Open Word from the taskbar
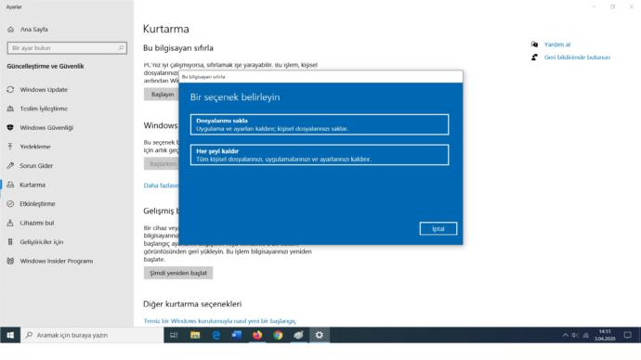641x360 pixels. tap(236, 335)
